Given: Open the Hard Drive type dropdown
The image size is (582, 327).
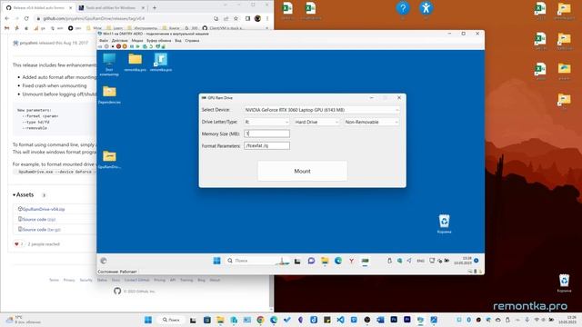Looking at the screenshot, I should pyautogui.click(x=316, y=122).
